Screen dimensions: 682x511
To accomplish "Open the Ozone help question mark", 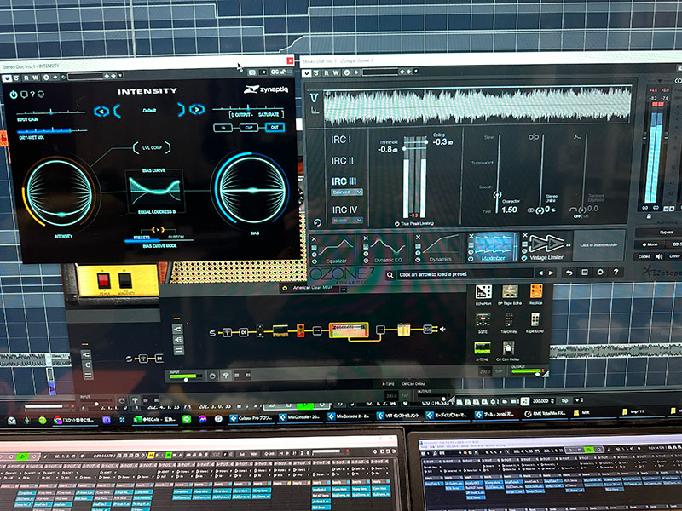I will 616,272.
